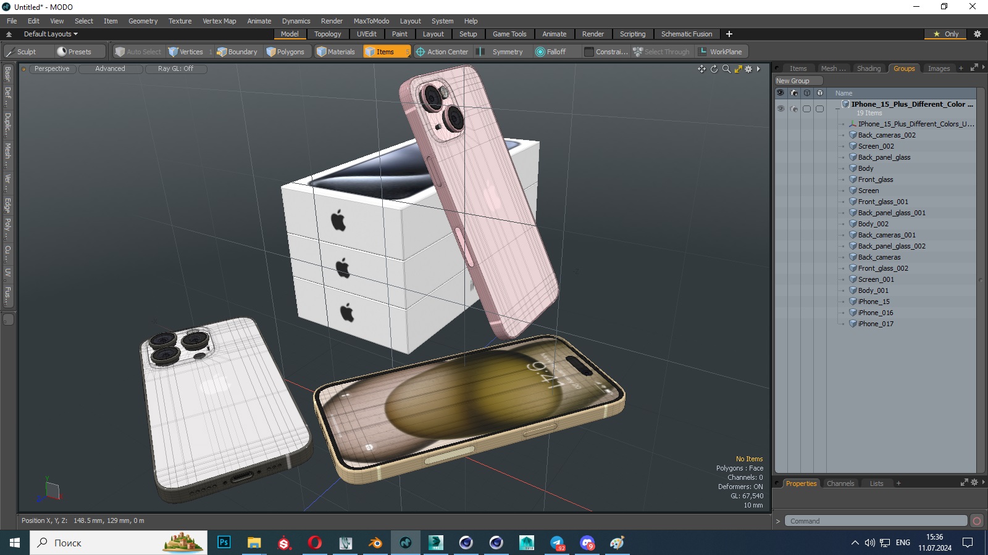This screenshot has width=988, height=555.
Task: Open the Advanced shading style dropdown
Action: [x=110, y=69]
